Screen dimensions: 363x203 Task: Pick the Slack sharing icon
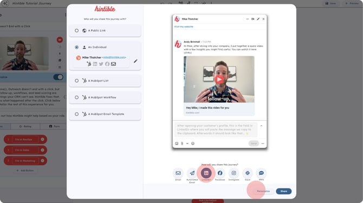(248, 173)
